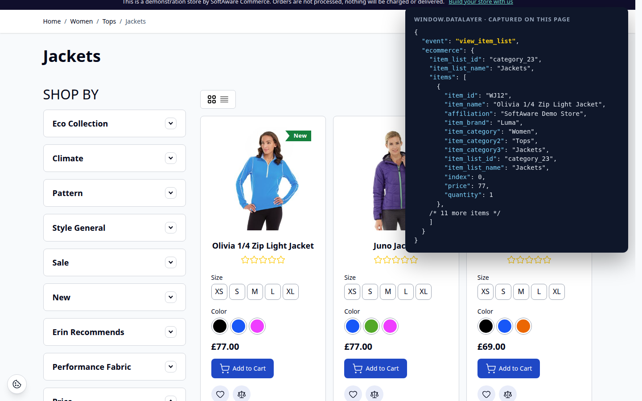
Task: Expand the New filter section
Action: (115, 297)
